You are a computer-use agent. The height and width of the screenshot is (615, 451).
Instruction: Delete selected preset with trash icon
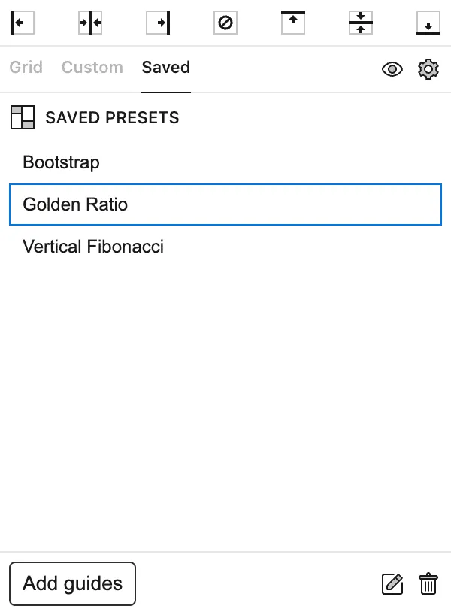click(x=428, y=584)
